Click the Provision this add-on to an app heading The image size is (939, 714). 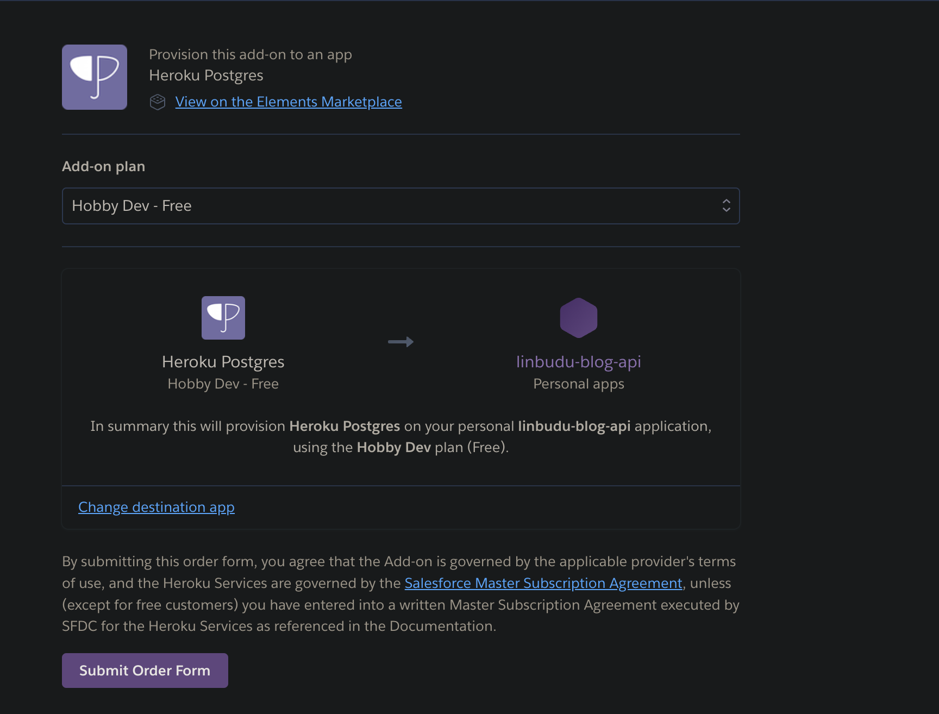(250, 55)
